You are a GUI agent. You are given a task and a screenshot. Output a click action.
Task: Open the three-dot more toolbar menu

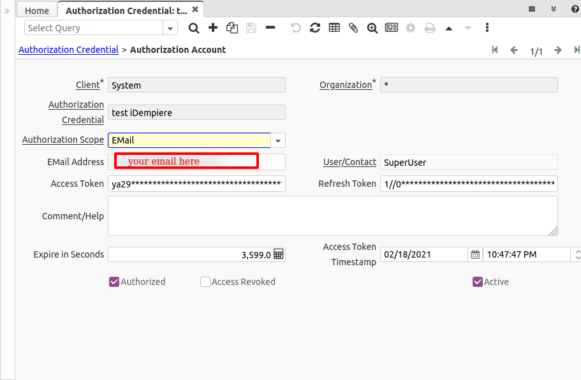click(x=487, y=28)
